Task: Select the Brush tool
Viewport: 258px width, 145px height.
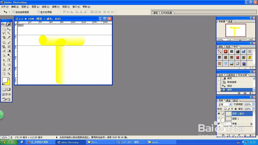Action: point(9,43)
